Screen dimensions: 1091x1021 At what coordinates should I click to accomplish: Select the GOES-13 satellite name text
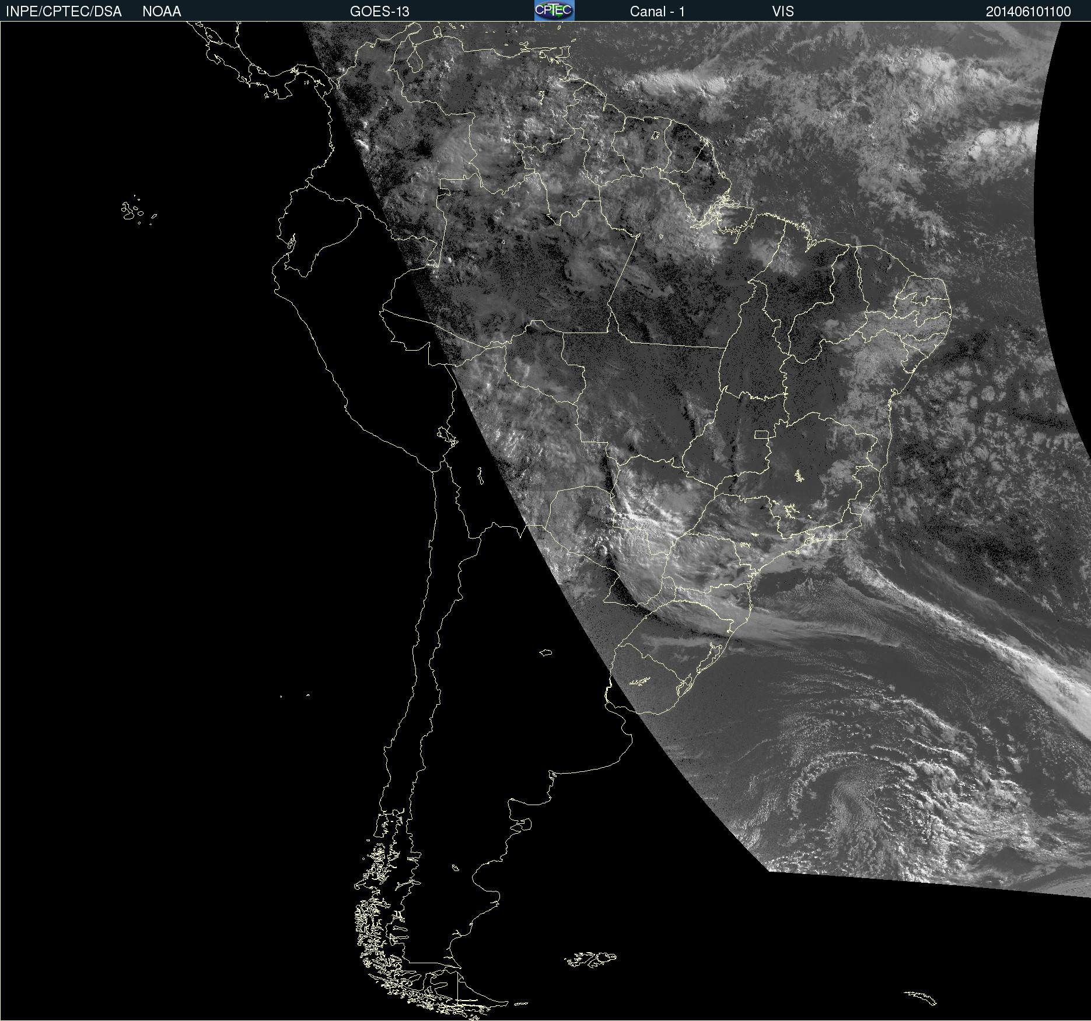[x=379, y=11]
